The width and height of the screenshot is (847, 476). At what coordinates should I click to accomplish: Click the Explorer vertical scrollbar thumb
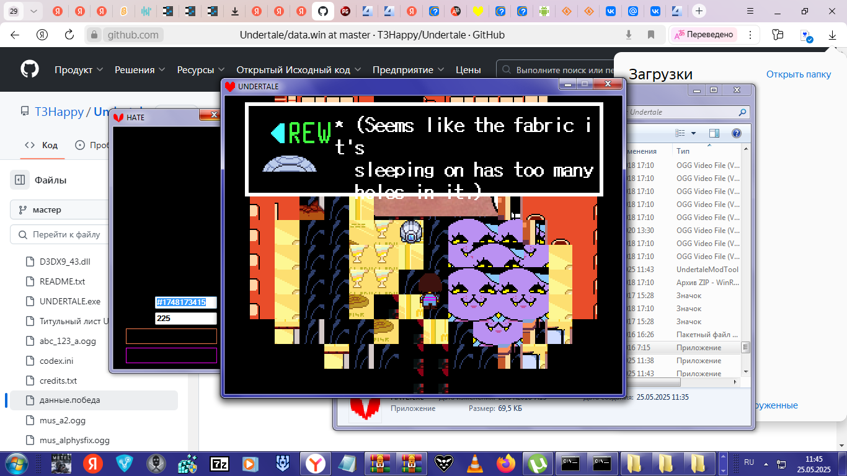click(x=746, y=347)
